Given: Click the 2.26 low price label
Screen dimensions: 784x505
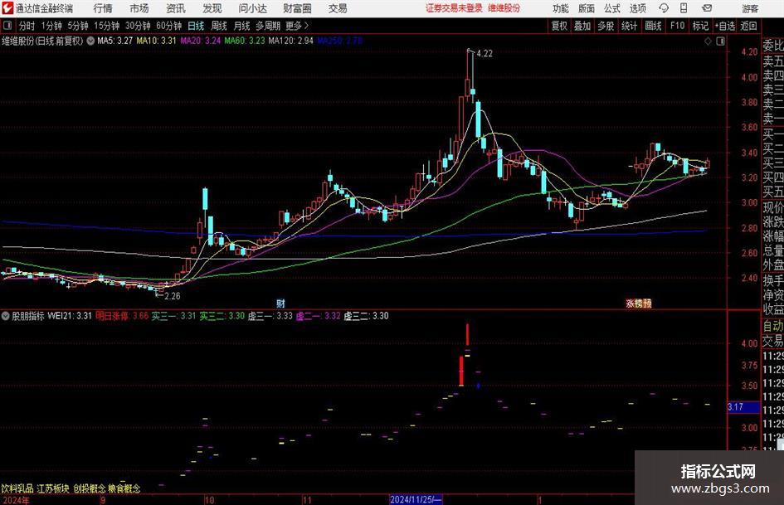Looking at the screenshot, I should click(172, 296).
